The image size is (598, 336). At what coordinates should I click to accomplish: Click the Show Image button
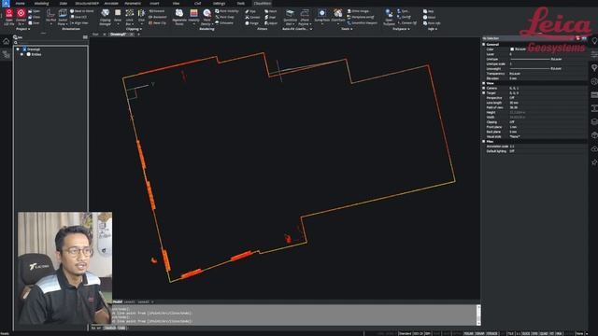click(358, 11)
